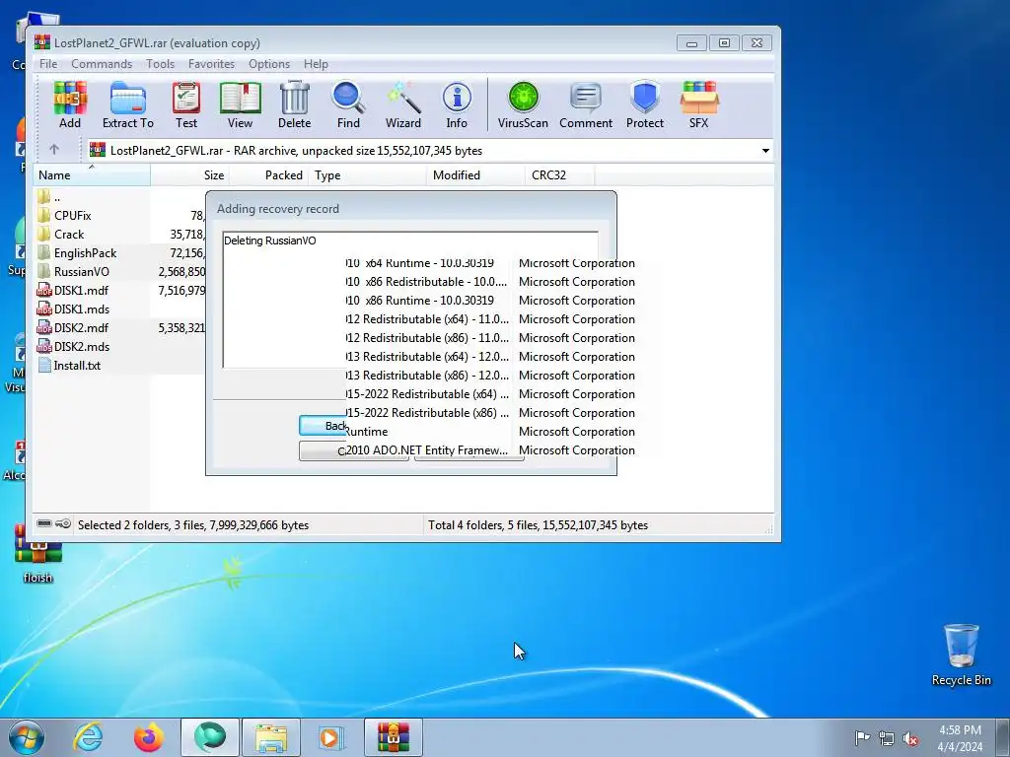The height and width of the screenshot is (757, 1010).
Task: Switch to WinRAR on the taskbar
Action: (393, 737)
